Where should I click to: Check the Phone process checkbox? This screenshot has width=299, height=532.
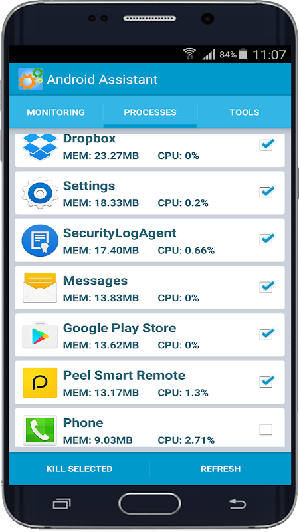coord(266,429)
